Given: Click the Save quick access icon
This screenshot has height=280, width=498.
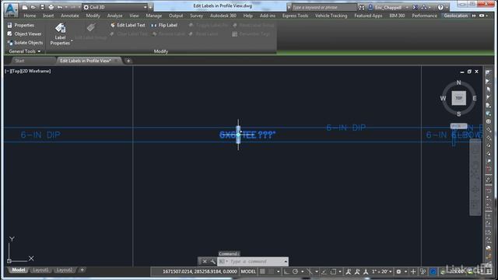Looking at the screenshot, I should [x=42, y=7].
